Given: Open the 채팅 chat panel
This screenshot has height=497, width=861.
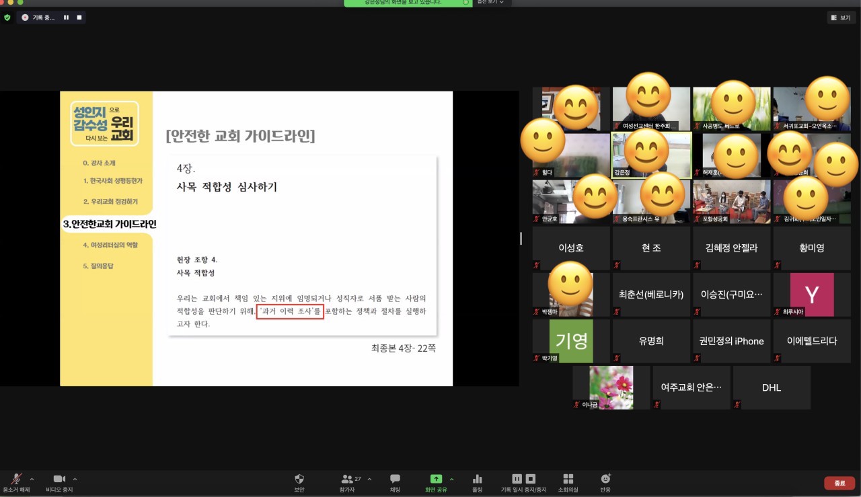Looking at the screenshot, I should (x=395, y=479).
